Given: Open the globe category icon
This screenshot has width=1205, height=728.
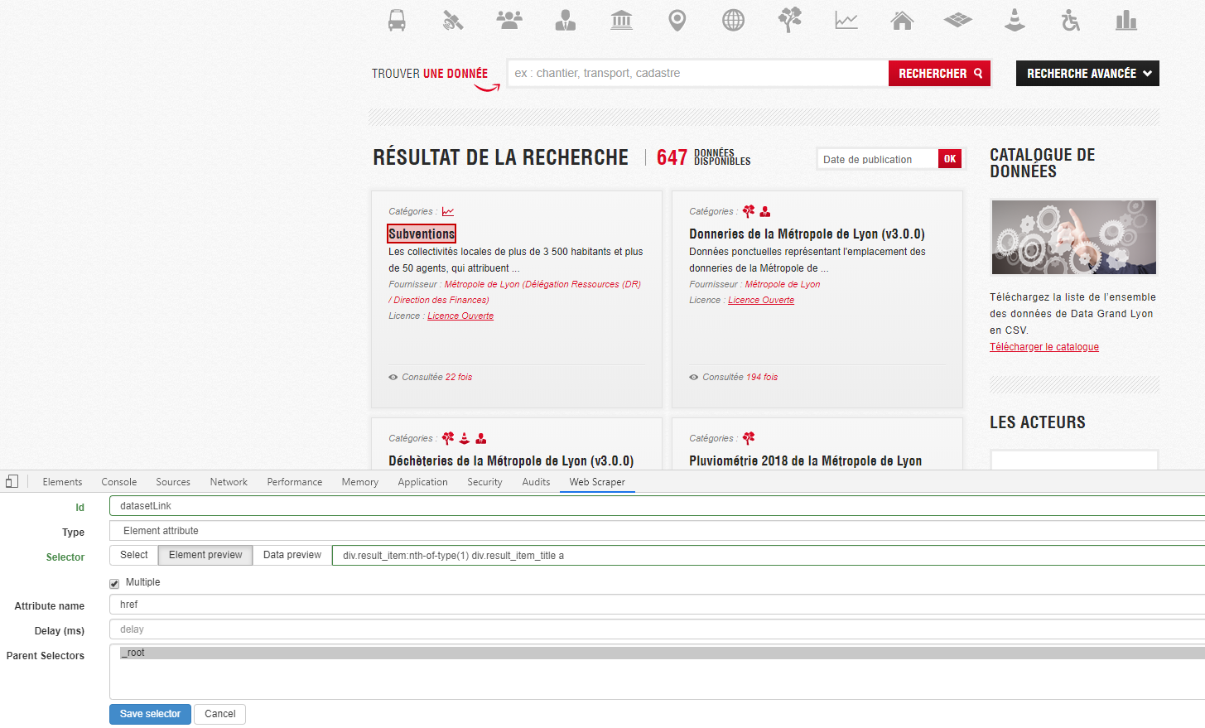Looking at the screenshot, I should point(733,20).
